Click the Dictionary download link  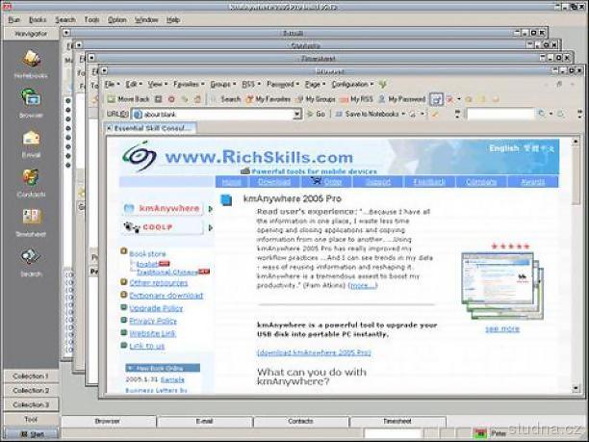[166, 296]
